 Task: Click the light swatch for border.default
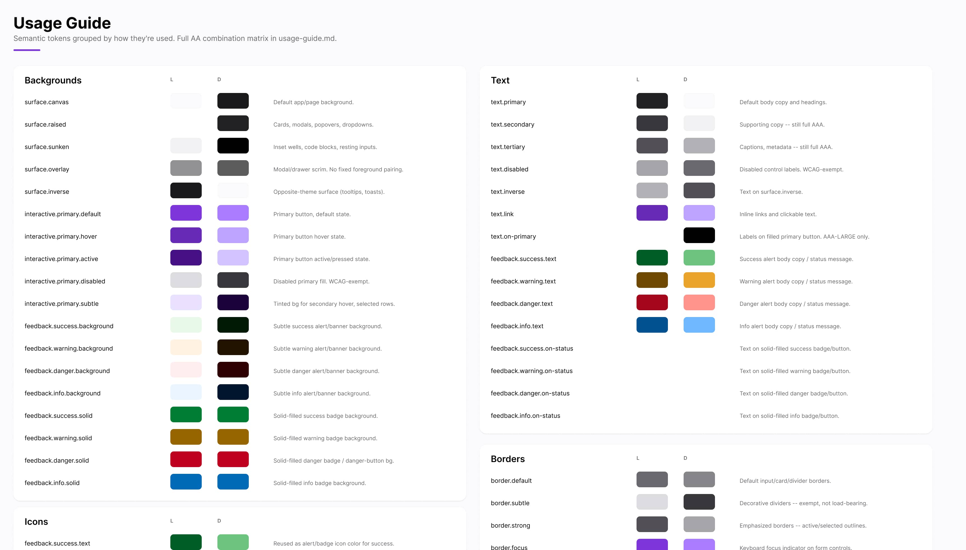pyautogui.click(x=652, y=480)
